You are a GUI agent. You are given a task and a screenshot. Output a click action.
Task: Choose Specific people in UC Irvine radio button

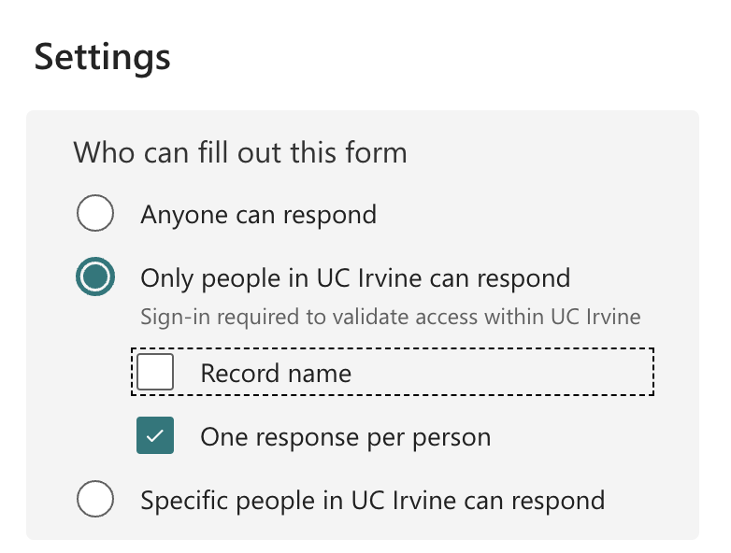click(x=94, y=500)
